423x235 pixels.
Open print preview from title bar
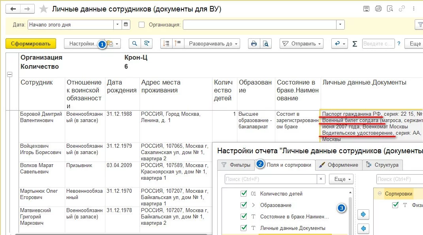(391, 8)
